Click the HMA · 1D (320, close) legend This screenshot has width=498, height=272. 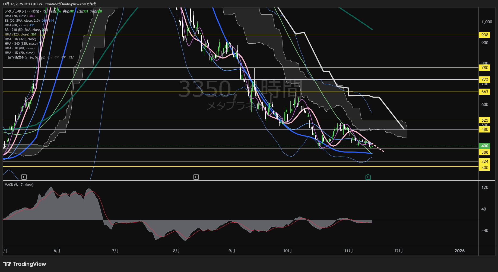click(x=20, y=39)
